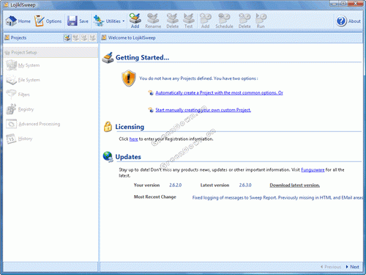Click the link to automatically create a Project
The image size is (366, 275).
coord(219,93)
